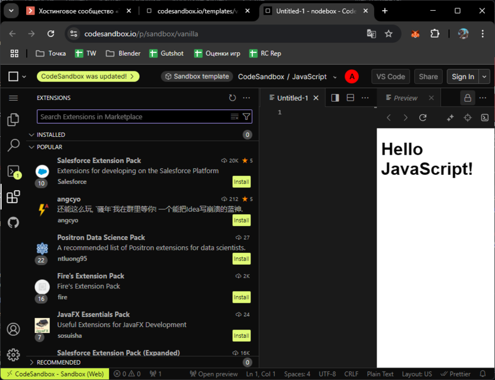Open the dropdown arrow beside Sign In
The image size is (495, 380).
tap(484, 77)
